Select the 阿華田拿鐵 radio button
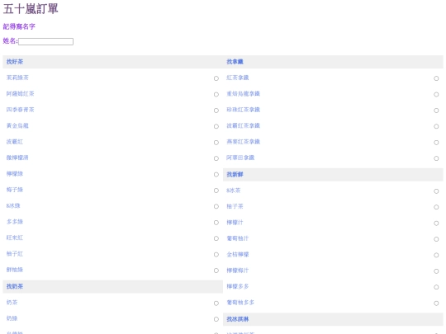The width and height of the screenshot is (446, 334). click(436, 158)
